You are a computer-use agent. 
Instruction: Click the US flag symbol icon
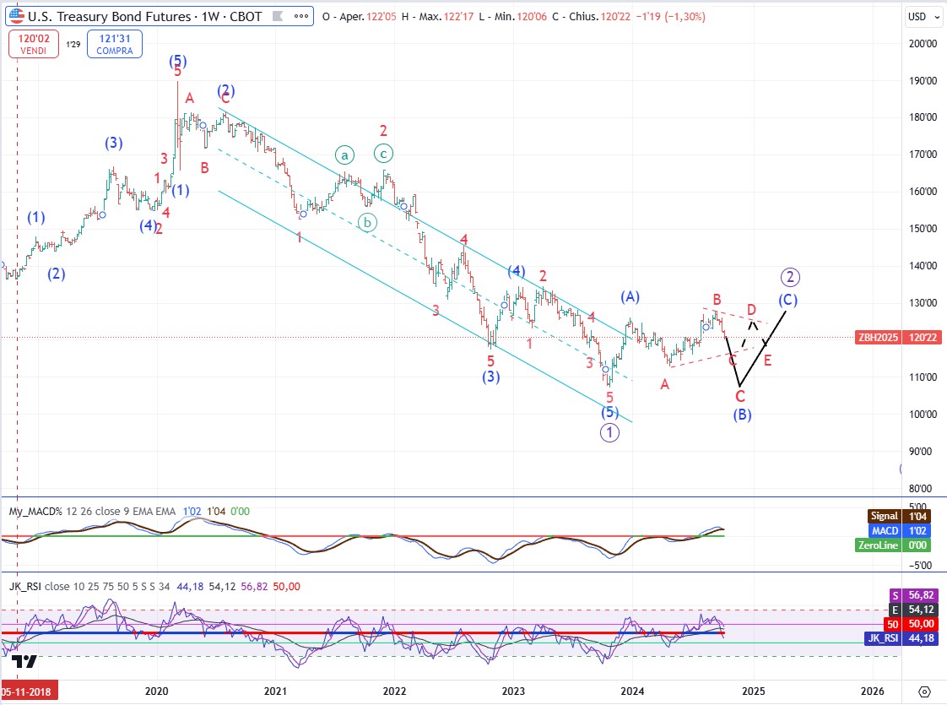click(16, 16)
